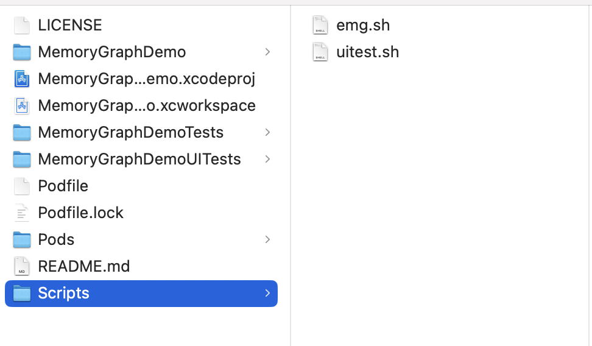Screen dimensions: 592x346
Task: Click the uitest.sh shell script icon
Action: pyautogui.click(x=320, y=52)
